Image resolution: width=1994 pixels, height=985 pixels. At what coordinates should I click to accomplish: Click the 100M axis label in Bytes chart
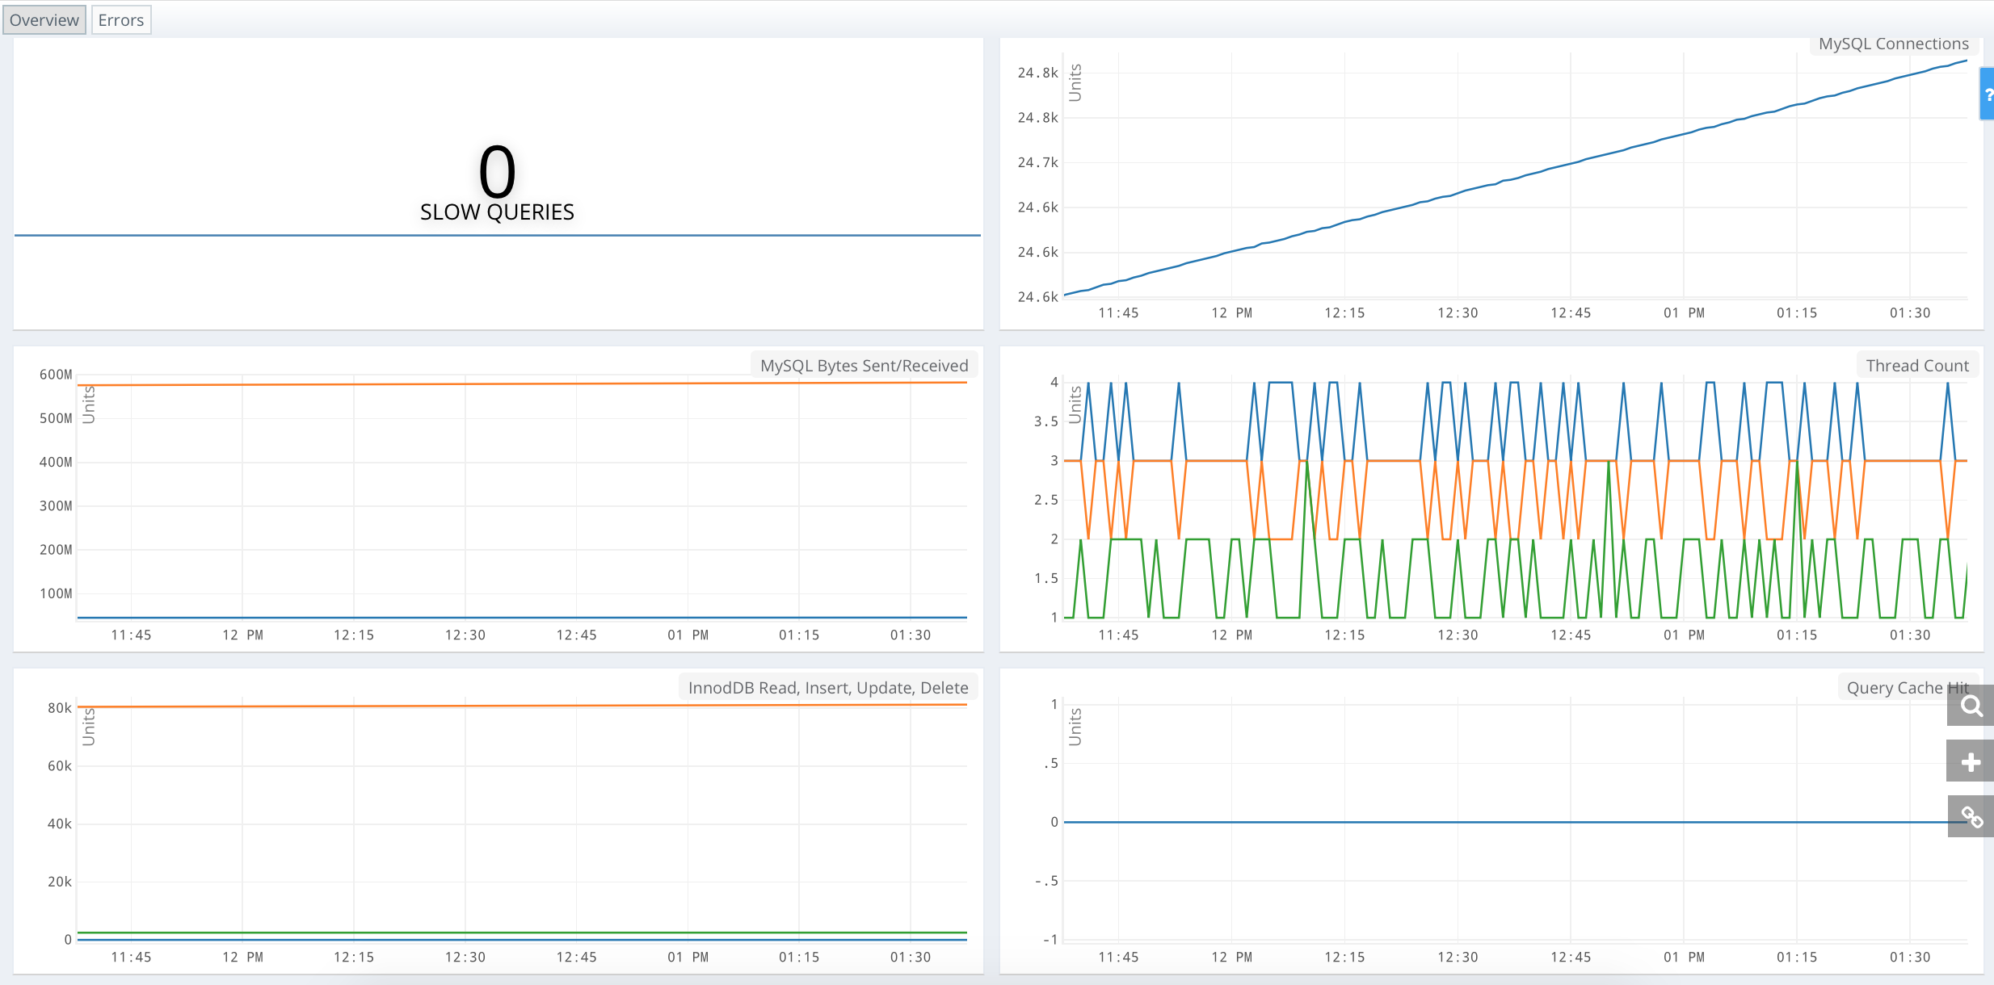click(x=56, y=594)
